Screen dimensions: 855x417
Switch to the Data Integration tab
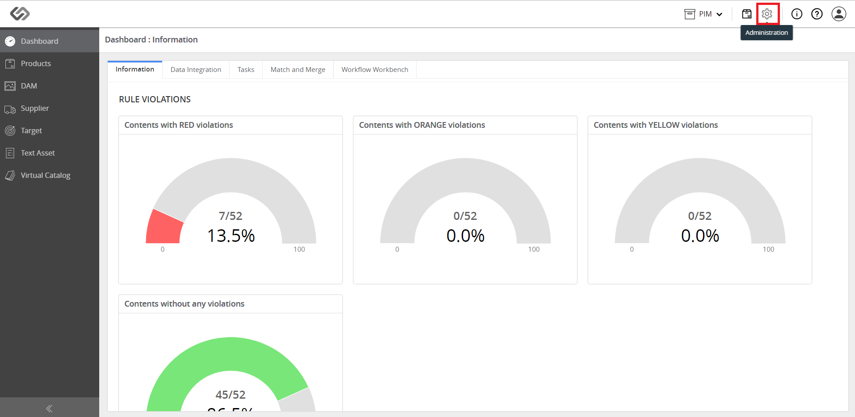(195, 69)
